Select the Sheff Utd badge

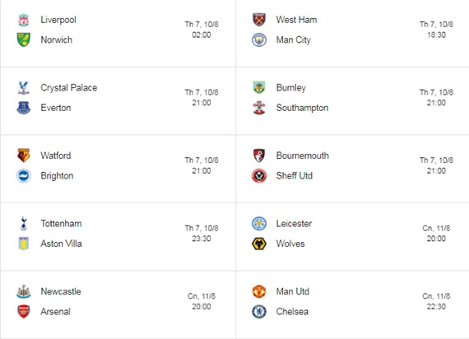[259, 175]
